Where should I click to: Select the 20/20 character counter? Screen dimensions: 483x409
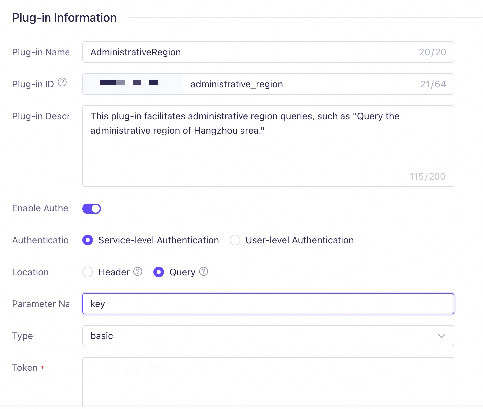tap(433, 52)
